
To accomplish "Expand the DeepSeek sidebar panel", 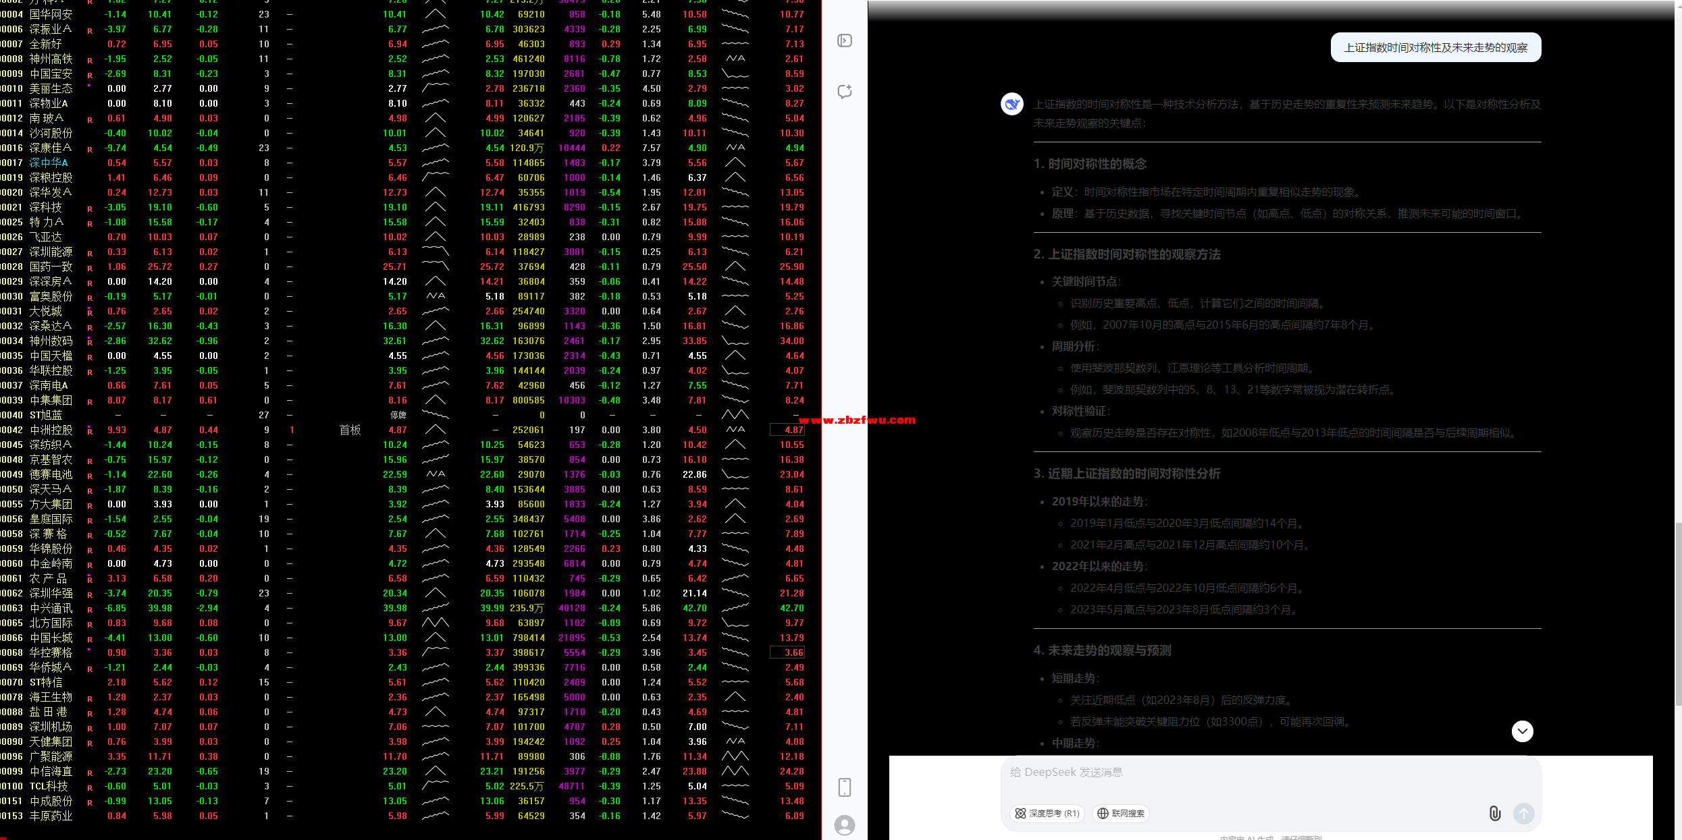I will coord(844,41).
